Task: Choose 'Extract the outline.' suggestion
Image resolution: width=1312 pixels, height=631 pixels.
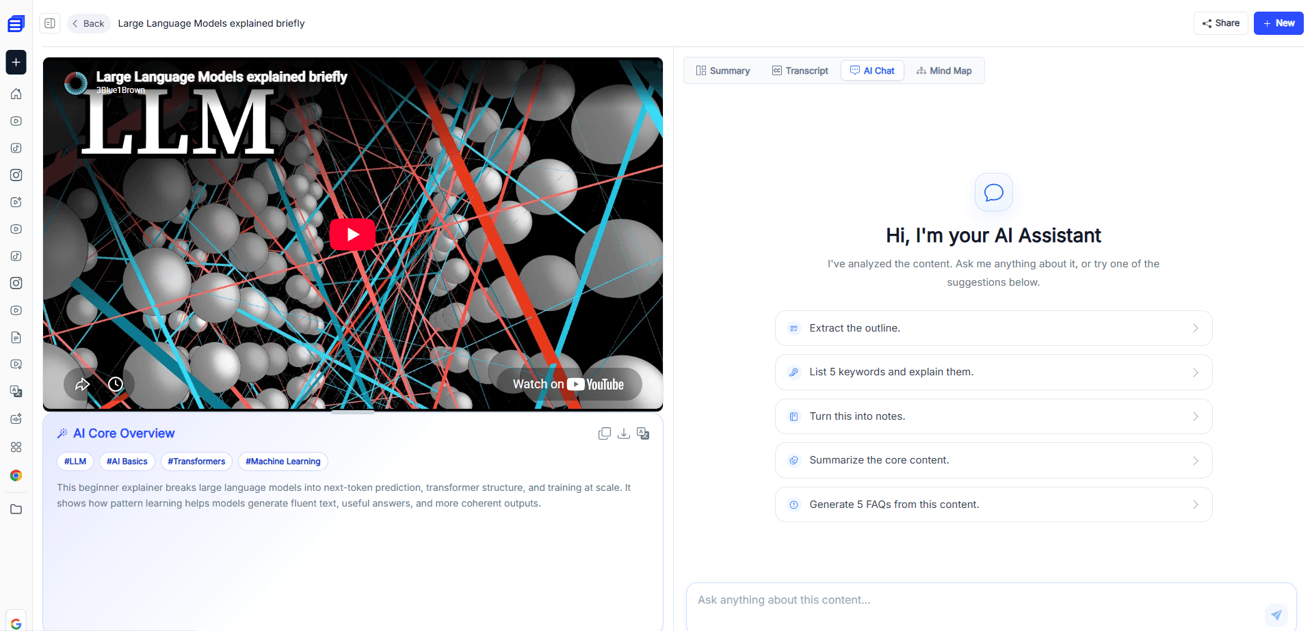Action: point(993,328)
